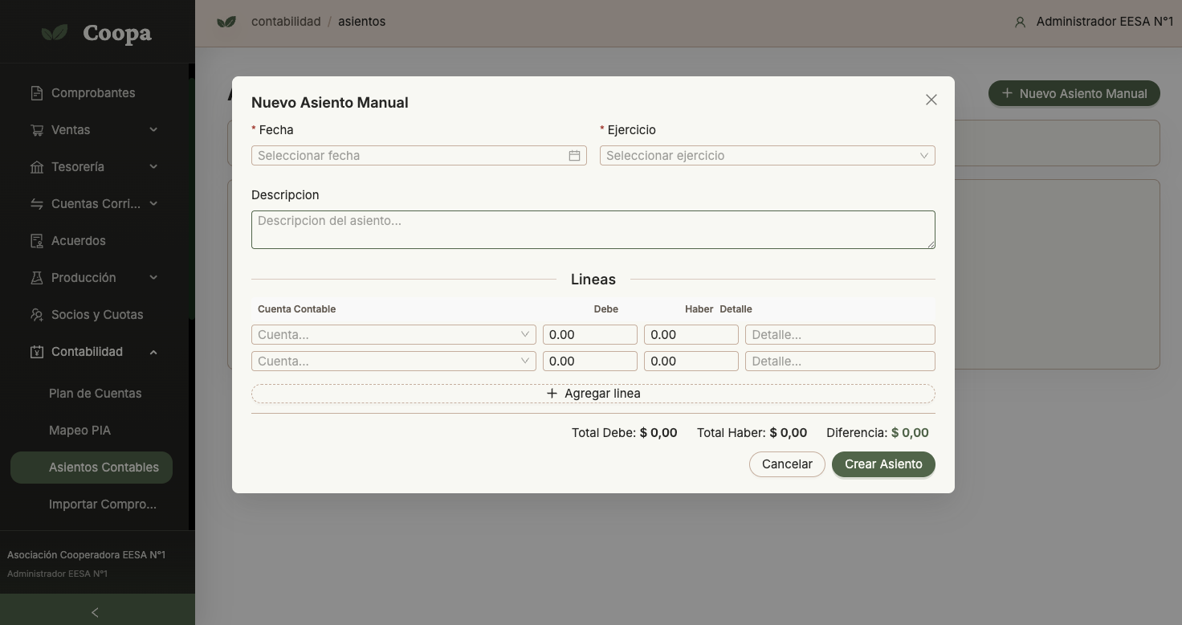This screenshot has width=1182, height=625.
Task: Click the Ventas cart icon in sidebar
Action: [x=37, y=130]
